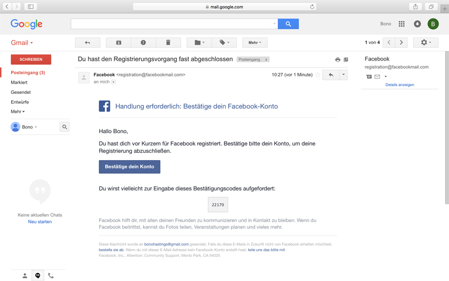Image resolution: width=449 pixels, height=281 pixels.
Task: Open Markiert folder
Action: pyautogui.click(x=19, y=82)
